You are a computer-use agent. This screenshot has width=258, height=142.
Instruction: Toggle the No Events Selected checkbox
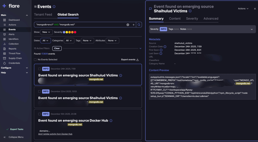click(35, 60)
